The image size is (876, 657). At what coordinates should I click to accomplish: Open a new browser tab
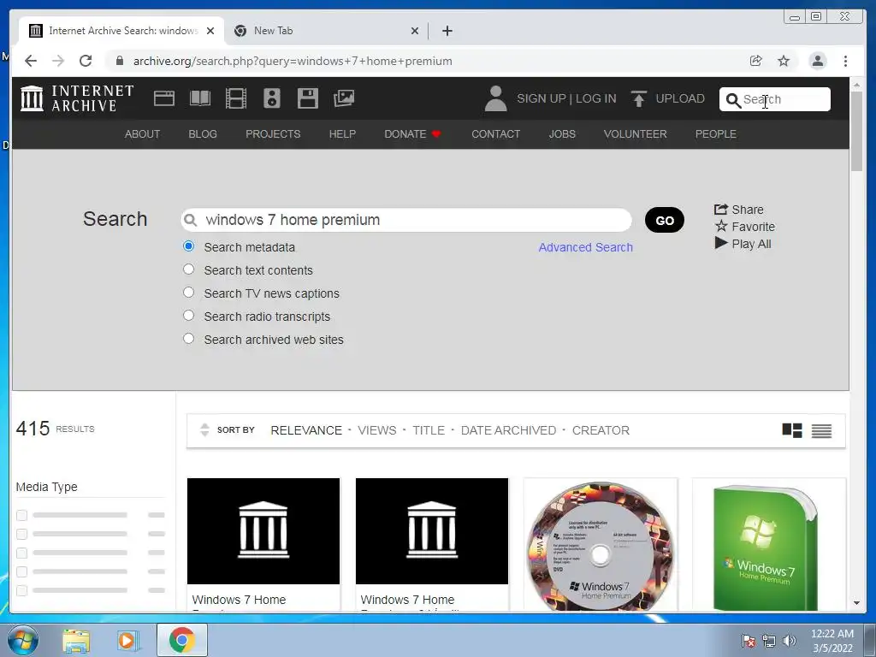pos(447,31)
